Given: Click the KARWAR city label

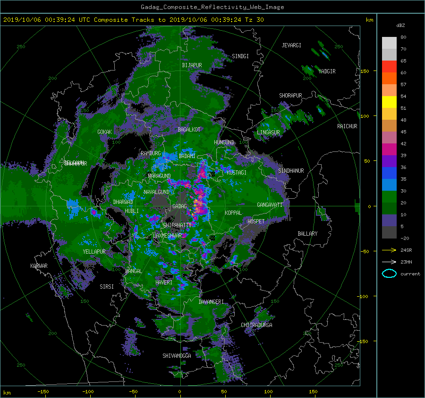Looking at the screenshot, I should (39, 265).
